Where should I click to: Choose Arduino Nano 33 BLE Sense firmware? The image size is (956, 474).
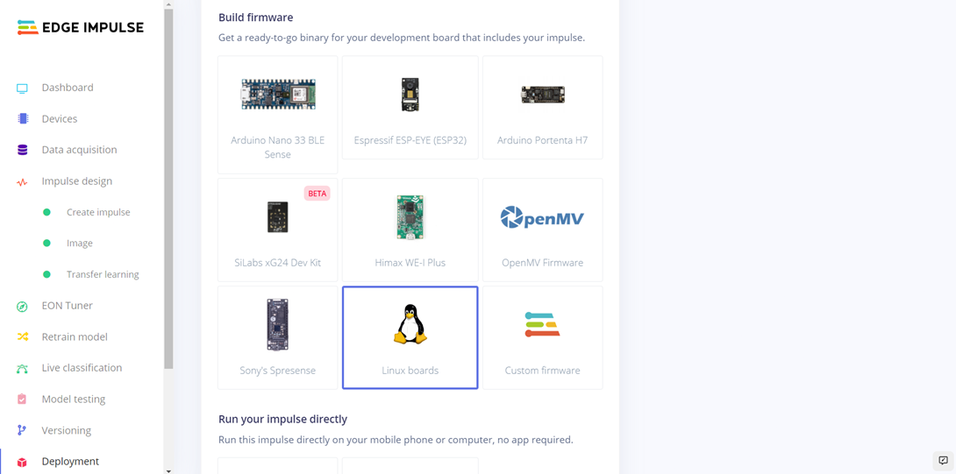pyautogui.click(x=277, y=115)
